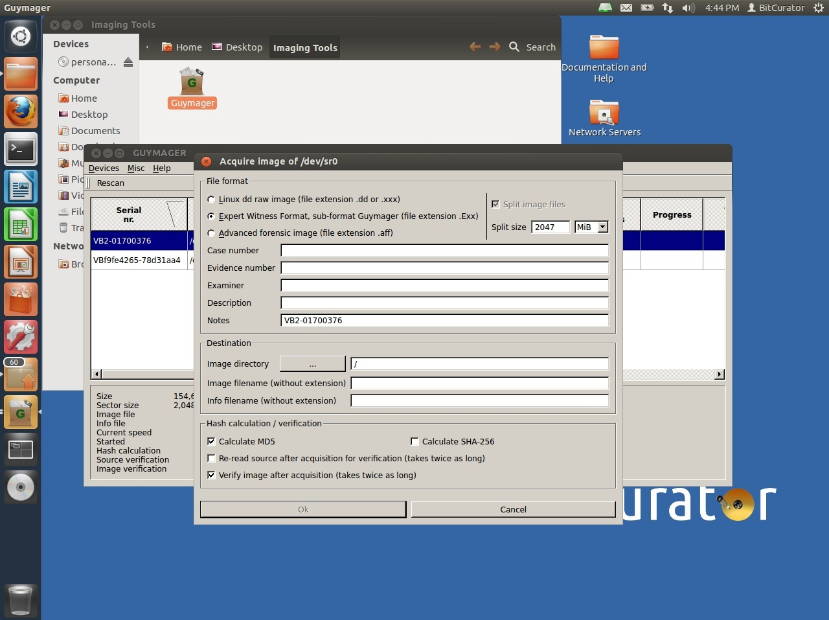Screen dimensions: 829x620
Task: Open the BitCurator user menu
Action: [x=776, y=8]
